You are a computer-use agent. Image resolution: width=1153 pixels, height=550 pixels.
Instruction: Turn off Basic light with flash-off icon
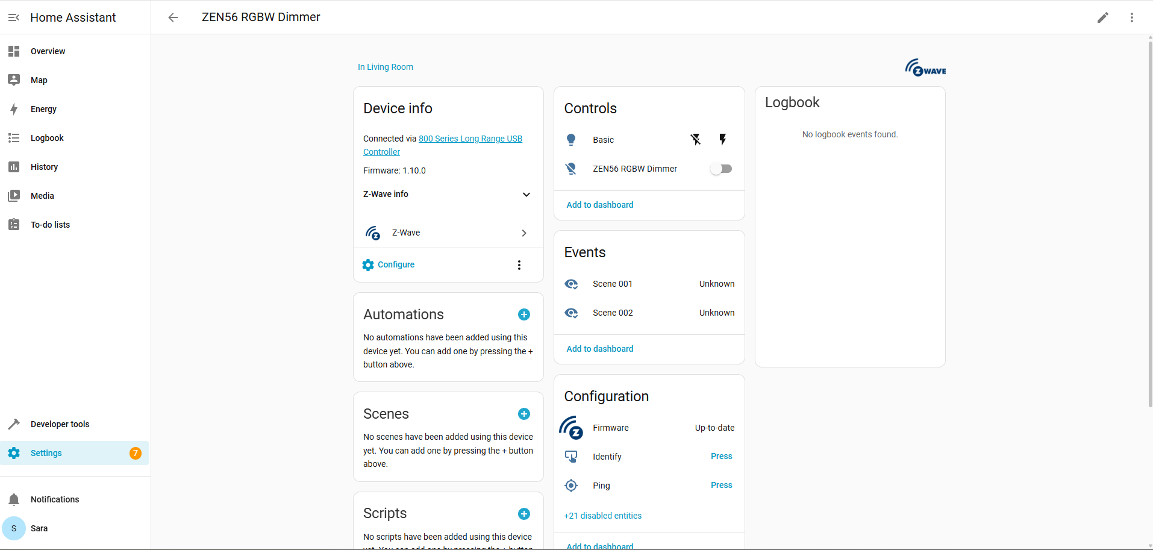695,140
